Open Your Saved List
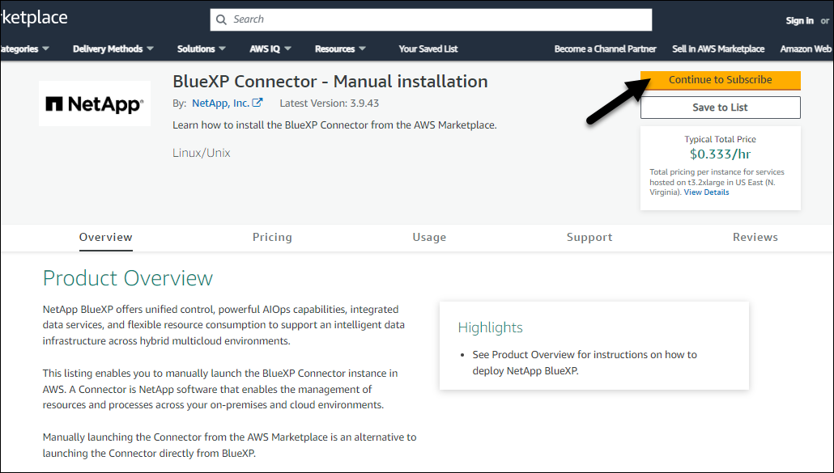Screen dimensions: 834x473 [428, 49]
